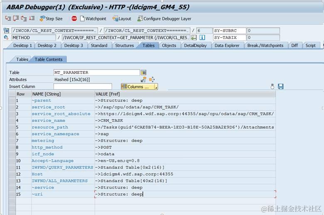
Task: Click the service_name cell
Action: [x=63, y=121]
